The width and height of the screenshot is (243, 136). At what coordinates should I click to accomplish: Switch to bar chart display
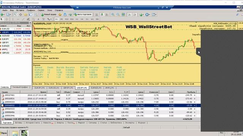click(x=97, y=14)
